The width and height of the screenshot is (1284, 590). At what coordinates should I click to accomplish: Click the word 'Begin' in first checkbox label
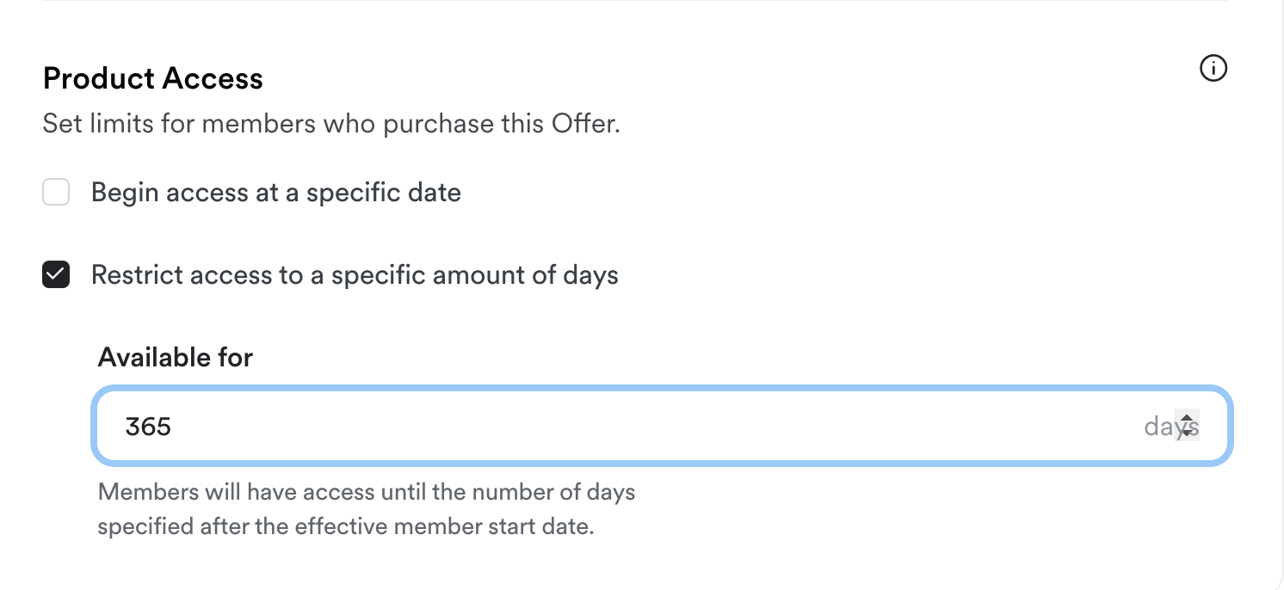125,193
